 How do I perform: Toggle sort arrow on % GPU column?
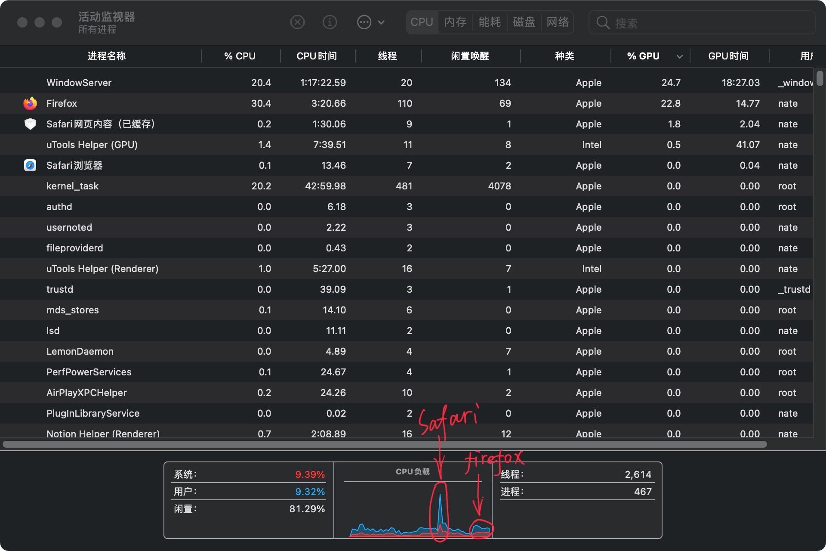(x=679, y=56)
